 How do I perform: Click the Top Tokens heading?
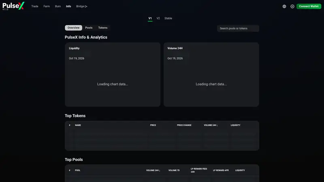pyautogui.click(x=75, y=116)
